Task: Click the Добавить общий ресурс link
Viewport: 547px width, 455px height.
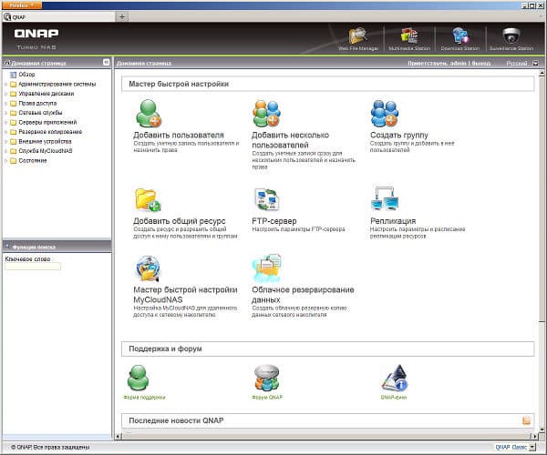Action: click(180, 221)
